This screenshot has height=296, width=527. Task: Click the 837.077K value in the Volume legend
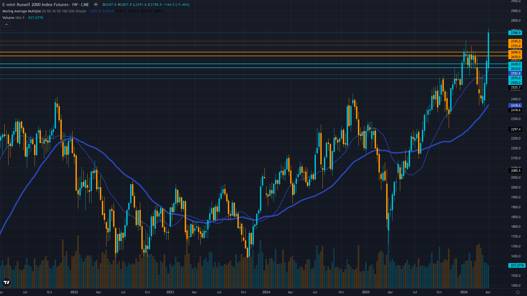(36, 18)
